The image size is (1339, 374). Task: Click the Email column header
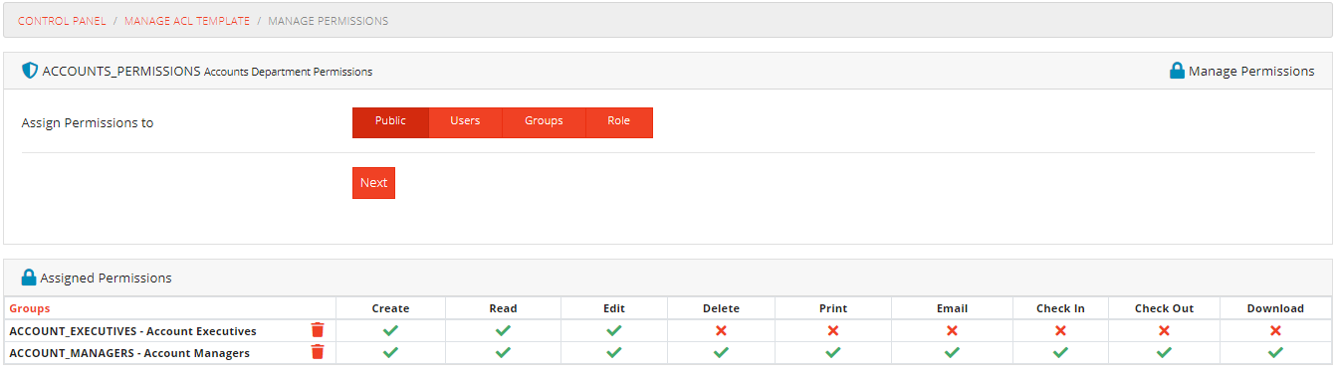coord(952,308)
